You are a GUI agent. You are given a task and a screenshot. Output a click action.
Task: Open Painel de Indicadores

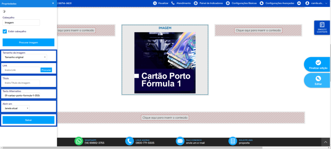coord(211,3)
